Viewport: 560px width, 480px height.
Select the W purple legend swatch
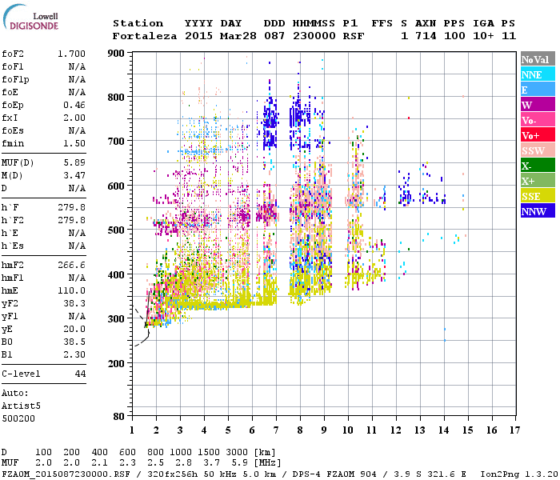(x=538, y=105)
